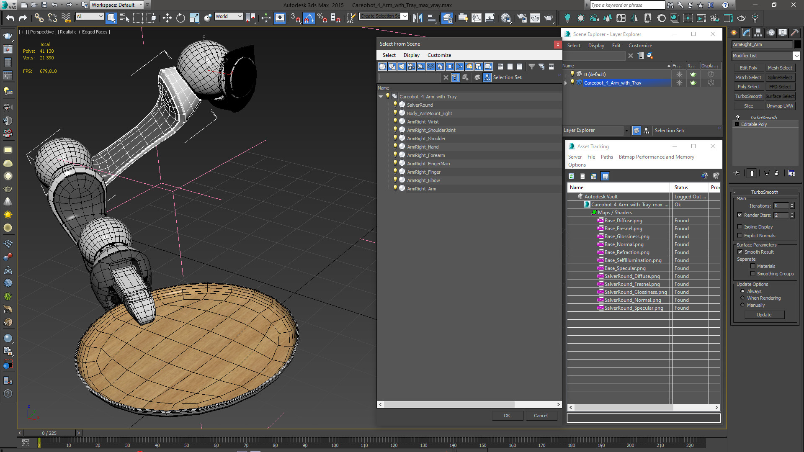Open the Material Editor

(x=505, y=18)
